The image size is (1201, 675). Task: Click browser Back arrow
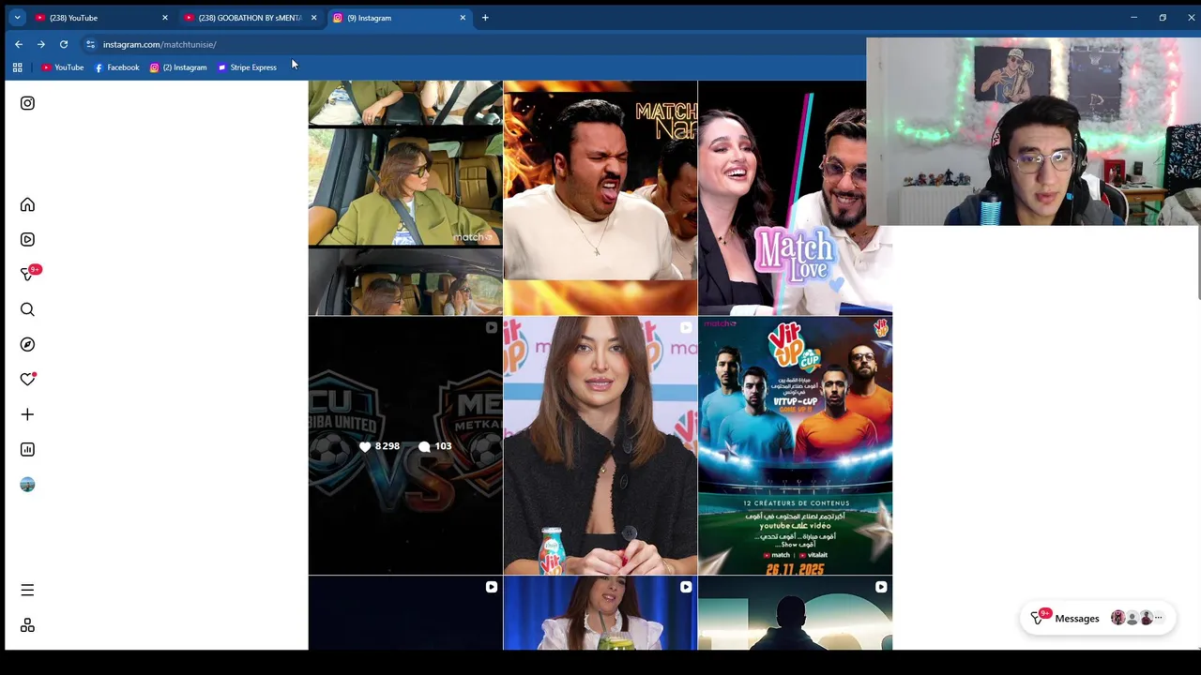tap(19, 44)
